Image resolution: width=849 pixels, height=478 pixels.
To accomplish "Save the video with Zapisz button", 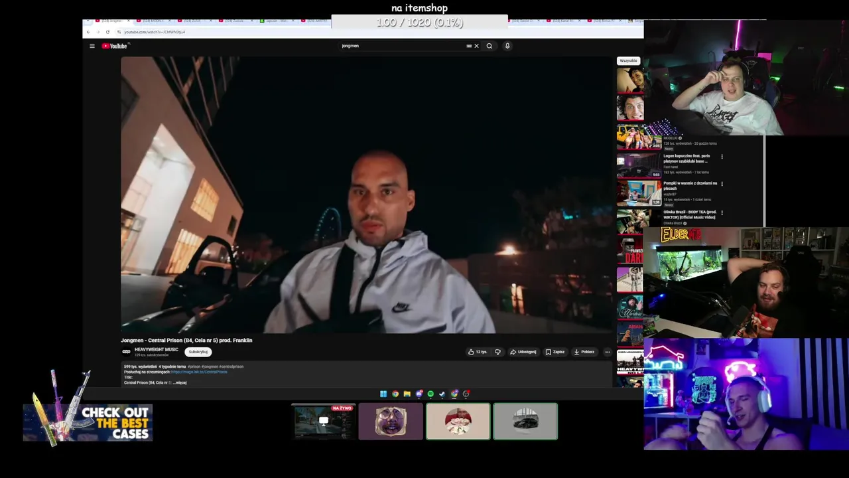I will pyautogui.click(x=555, y=352).
